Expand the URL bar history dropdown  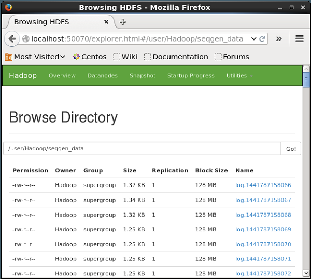pos(253,38)
